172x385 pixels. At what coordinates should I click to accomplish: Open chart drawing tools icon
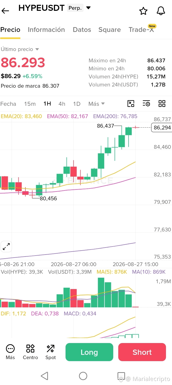click(131, 104)
